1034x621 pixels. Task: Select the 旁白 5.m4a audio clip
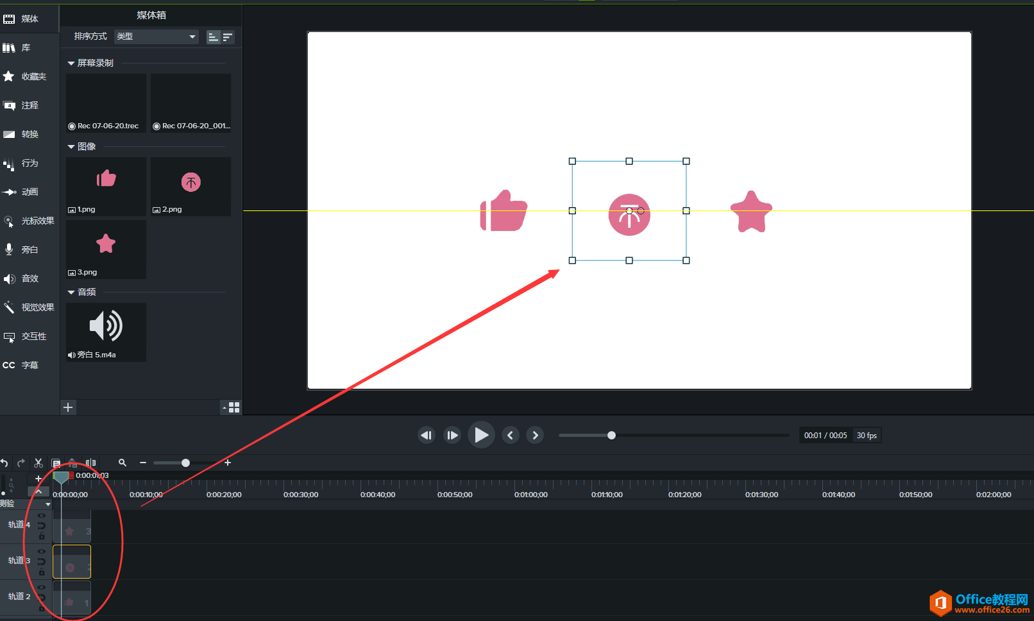pos(106,332)
